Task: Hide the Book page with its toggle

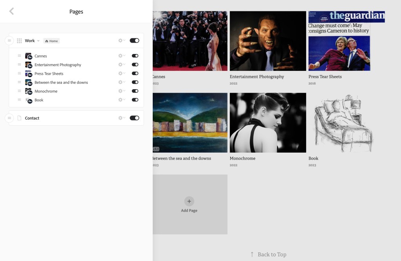Action: point(135,100)
